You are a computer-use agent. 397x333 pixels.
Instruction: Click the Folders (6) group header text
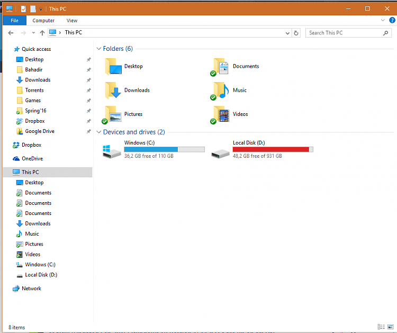coord(118,49)
